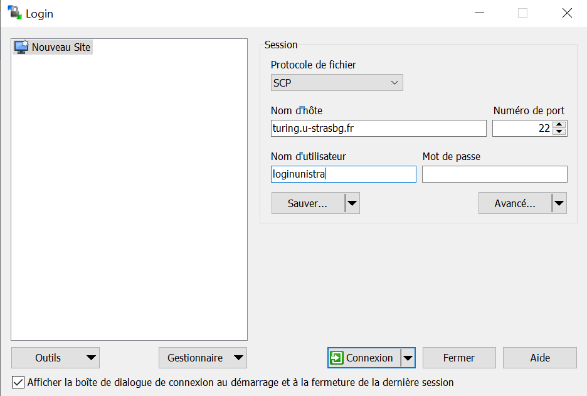587x396 pixels.
Task: Close the Login dialog window
Action: 567,13
